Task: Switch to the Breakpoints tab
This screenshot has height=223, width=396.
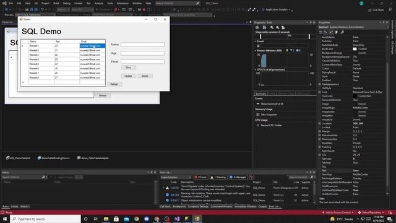Action: coord(179,206)
